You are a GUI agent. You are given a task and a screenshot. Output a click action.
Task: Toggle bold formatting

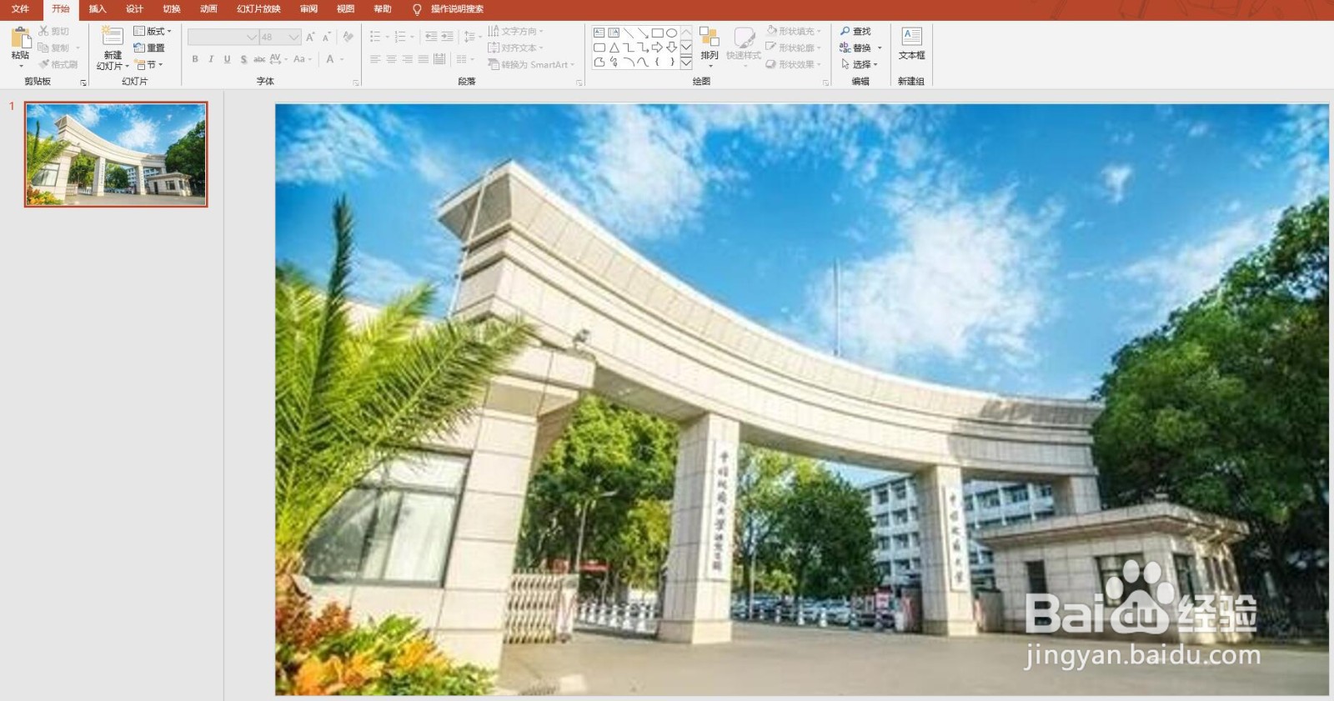195,59
